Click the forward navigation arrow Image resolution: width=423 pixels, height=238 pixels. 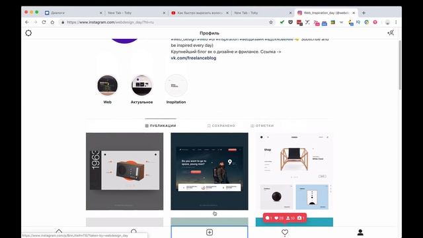pyautogui.click(x=35, y=22)
